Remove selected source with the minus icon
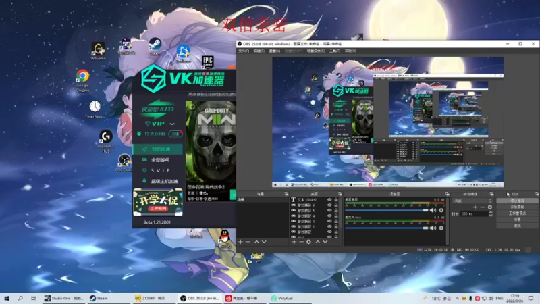This screenshot has width=540, height=304. point(301,242)
